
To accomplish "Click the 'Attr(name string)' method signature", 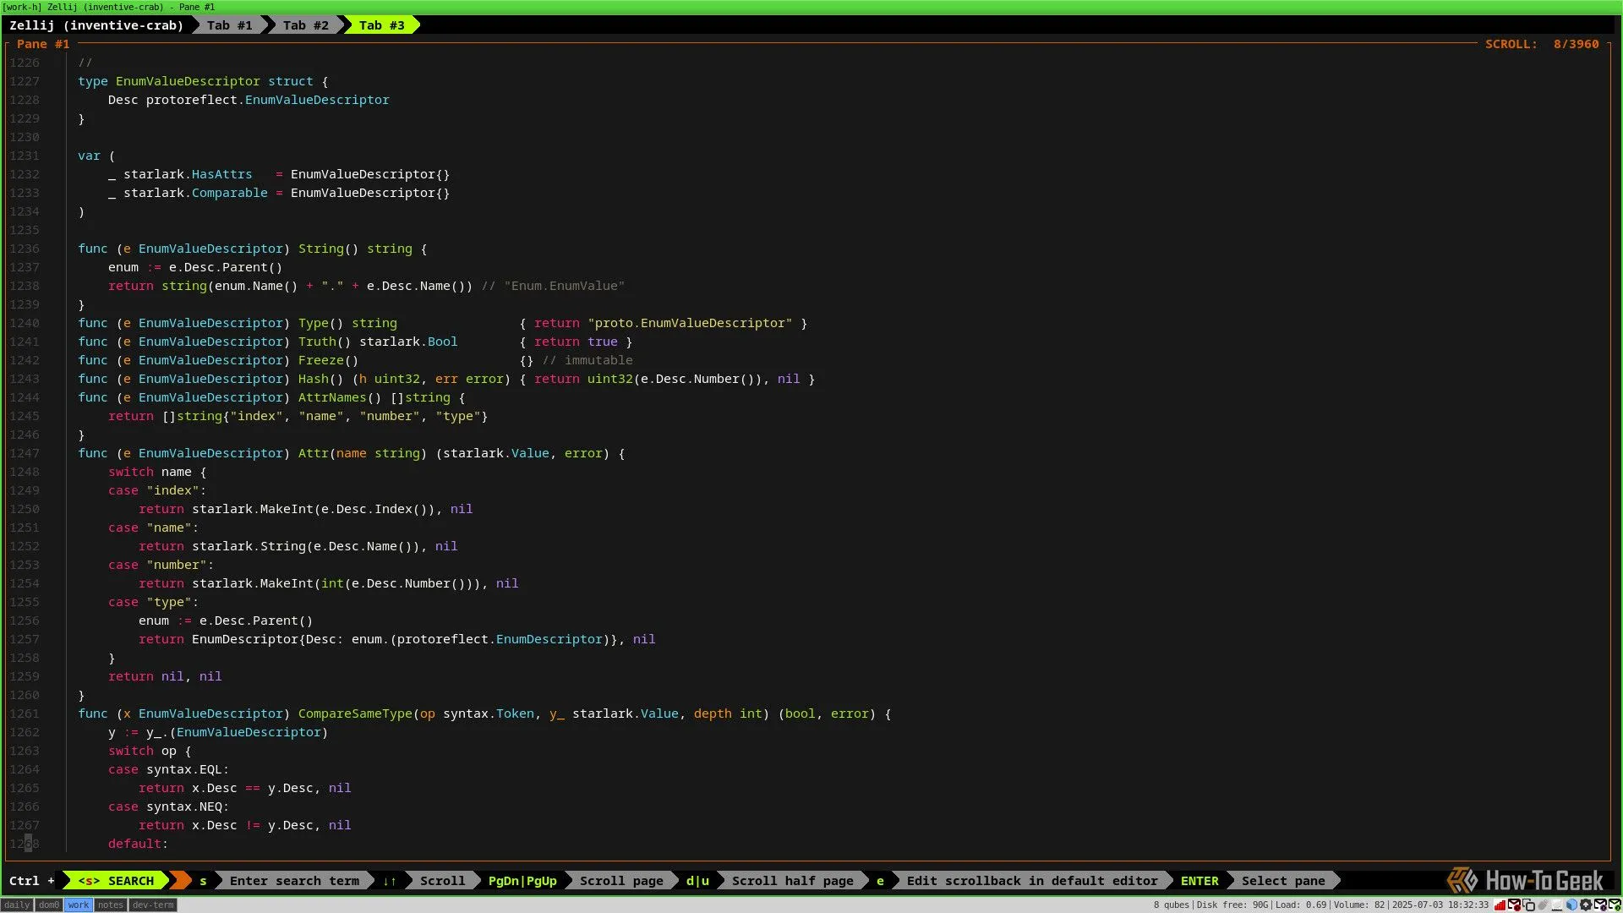I will [363, 453].
